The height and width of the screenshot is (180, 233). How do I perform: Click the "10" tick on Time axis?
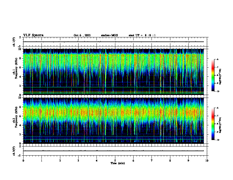207,161
